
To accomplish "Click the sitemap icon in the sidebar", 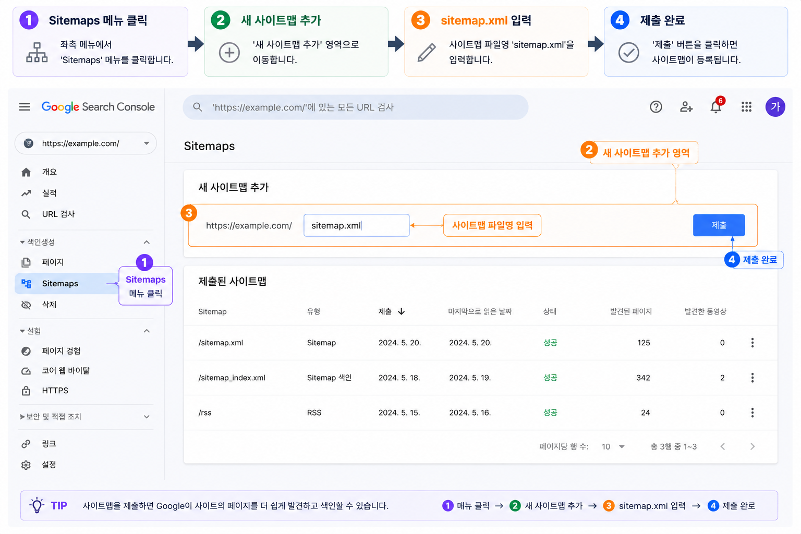I will (26, 284).
